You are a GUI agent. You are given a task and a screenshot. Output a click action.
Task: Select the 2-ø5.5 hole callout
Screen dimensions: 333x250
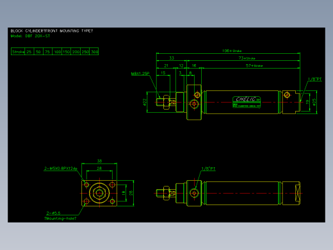pos(53,213)
